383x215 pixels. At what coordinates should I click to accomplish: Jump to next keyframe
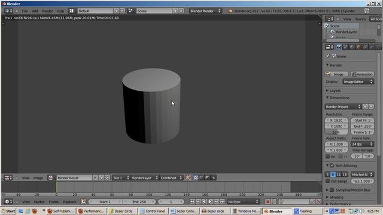(216, 202)
